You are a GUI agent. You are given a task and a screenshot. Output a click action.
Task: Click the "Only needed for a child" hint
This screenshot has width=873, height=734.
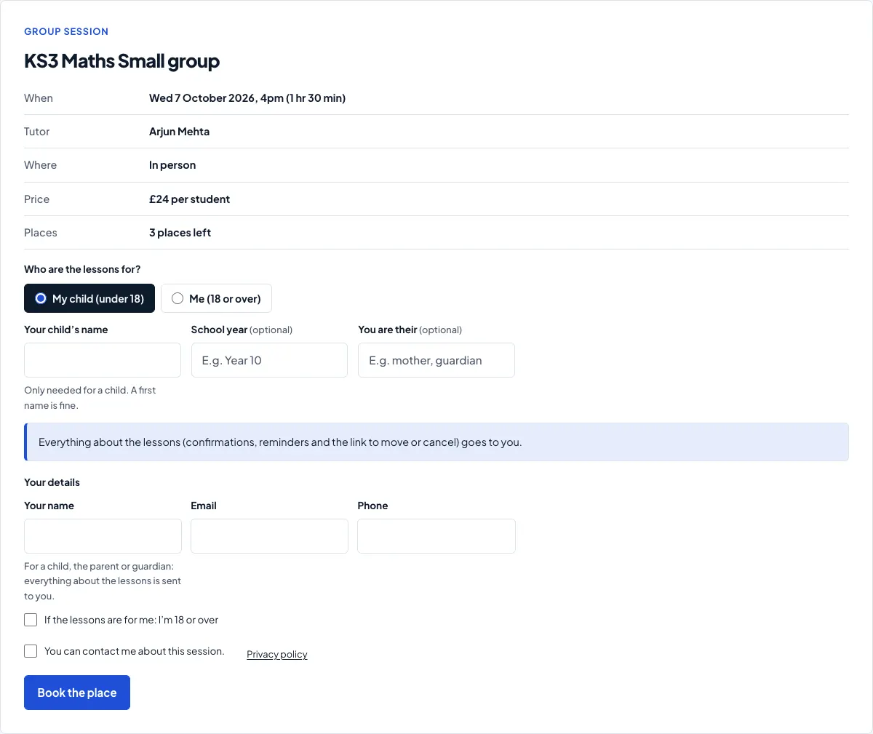pyautogui.click(x=90, y=398)
